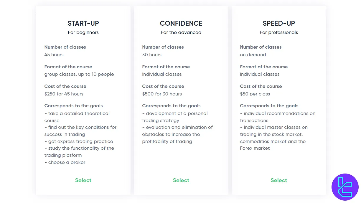
Task: Click the "choose a broker" goal item
Action: click(67, 162)
